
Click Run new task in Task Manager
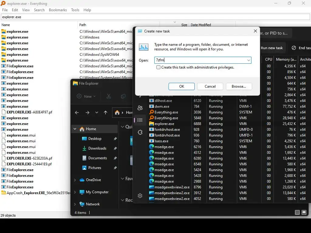coord(272,48)
